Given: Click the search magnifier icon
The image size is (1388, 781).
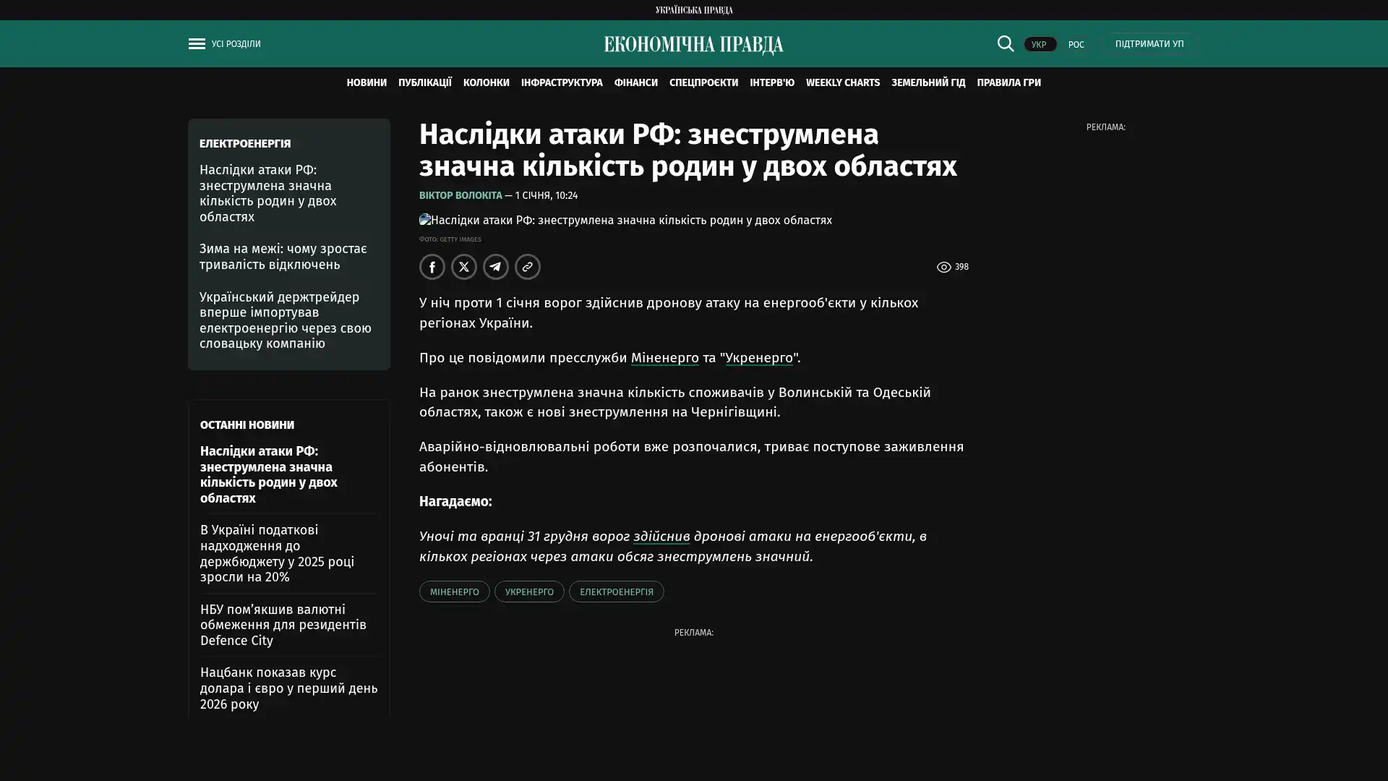Looking at the screenshot, I should pos(1005,44).
